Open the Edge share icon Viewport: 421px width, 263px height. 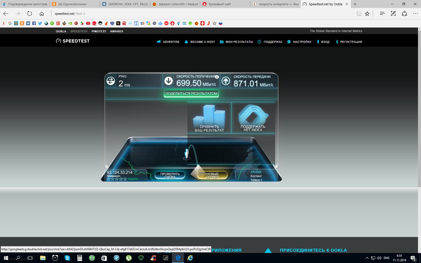pyautogui.click(x=405, y=13)
